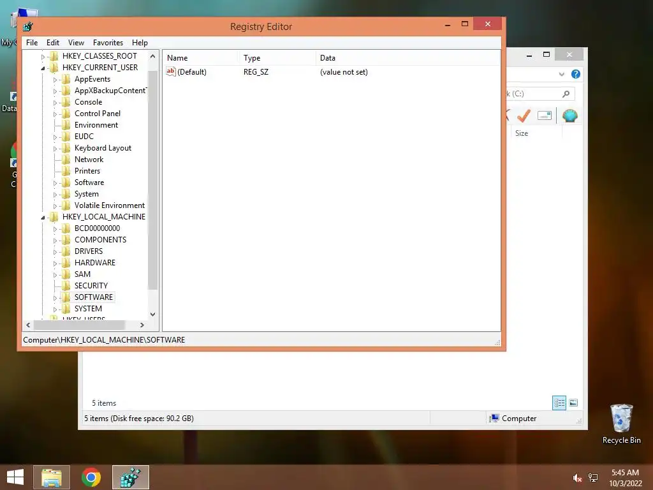Click the muted volume tray icon
This screenshot has height=490, width=653.
coord(576,478)
